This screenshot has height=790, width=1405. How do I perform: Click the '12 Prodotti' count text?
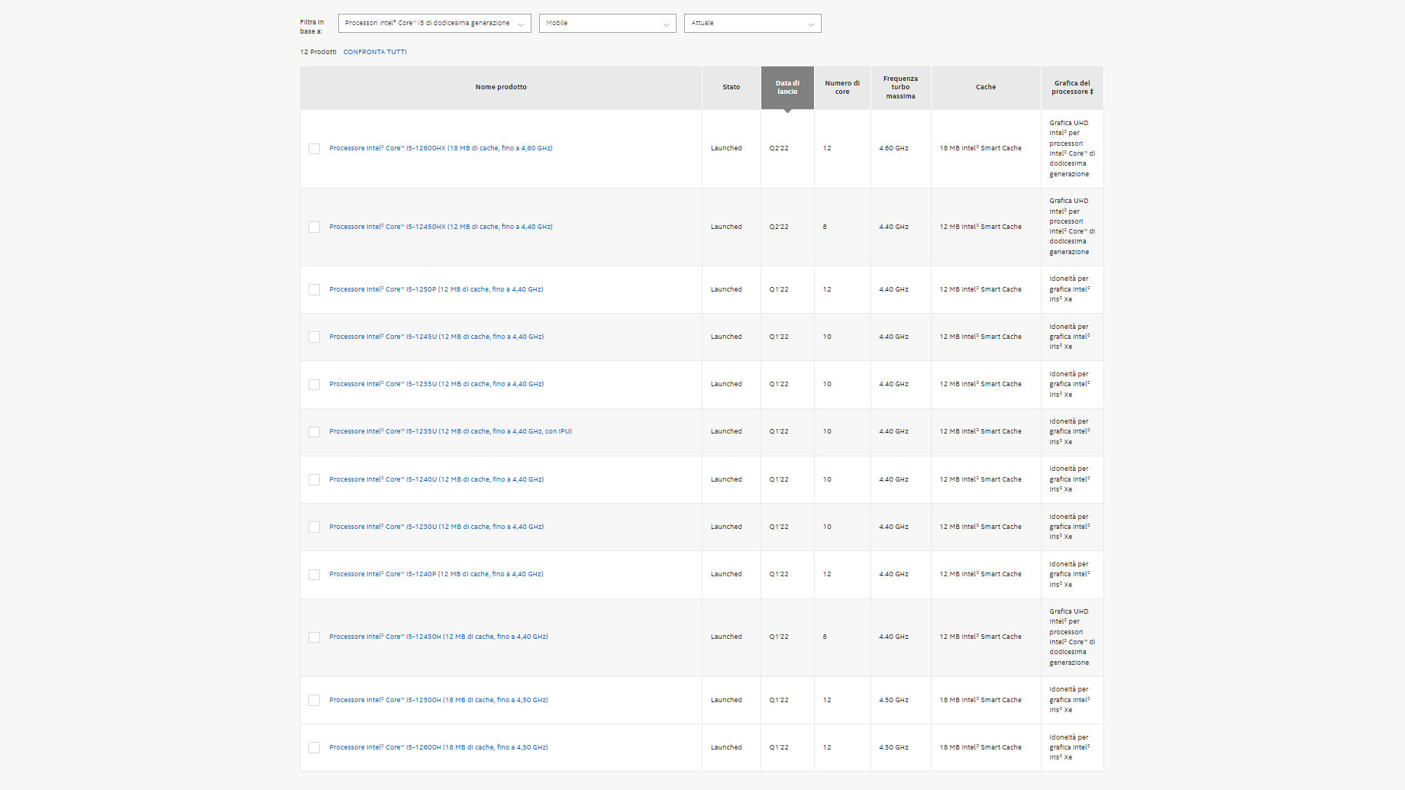[x=318, y=52]
